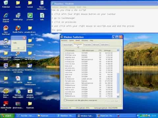Click the process list scrollbar thumb
Screen dimensions: 158x118
118,83
